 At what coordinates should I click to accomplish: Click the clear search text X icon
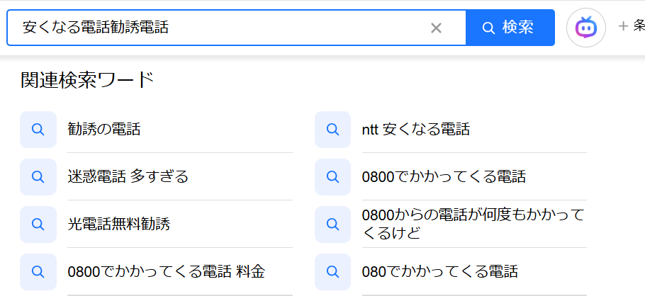(436, 28)
